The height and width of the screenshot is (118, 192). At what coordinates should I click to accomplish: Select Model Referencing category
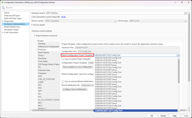tap(12, 27)
